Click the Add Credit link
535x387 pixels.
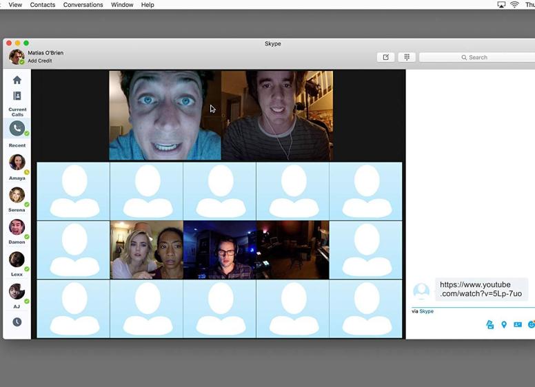(x=40, y=61)
